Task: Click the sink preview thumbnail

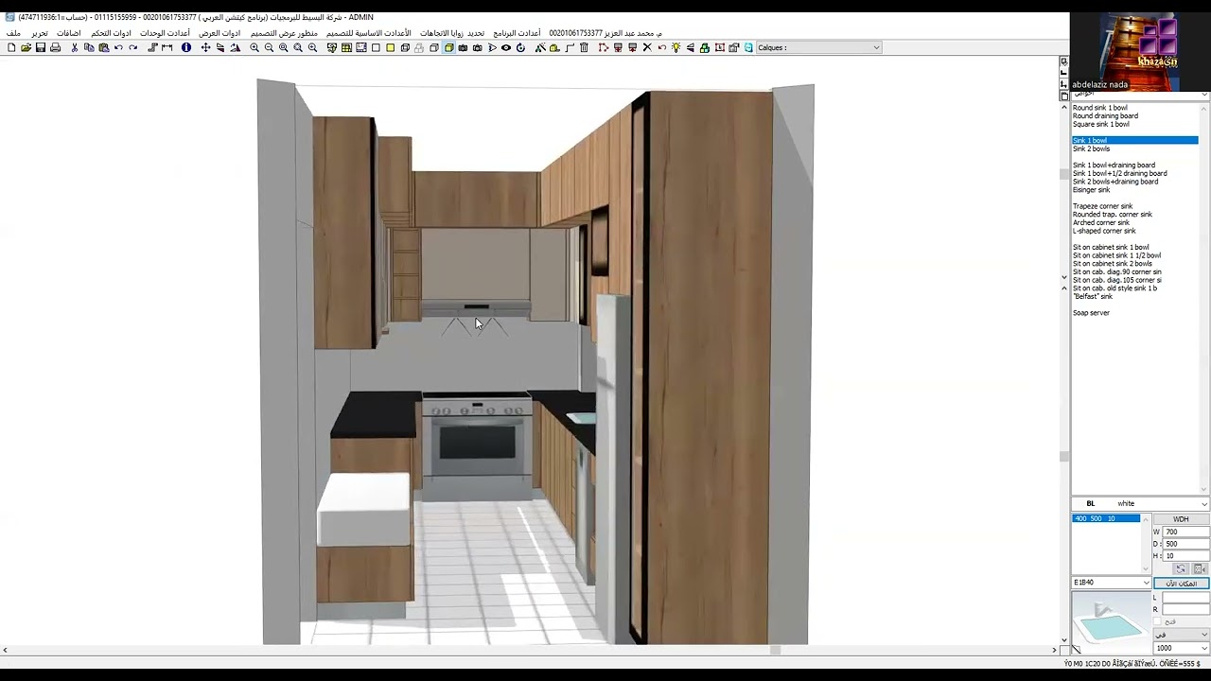Action: point(1111,622)
